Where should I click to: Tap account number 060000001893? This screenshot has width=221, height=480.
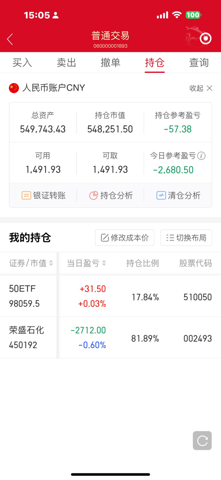[x=110, y=46]
